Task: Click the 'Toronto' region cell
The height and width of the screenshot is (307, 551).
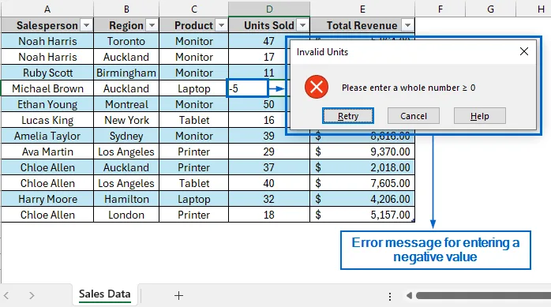Action: point(126,41)
